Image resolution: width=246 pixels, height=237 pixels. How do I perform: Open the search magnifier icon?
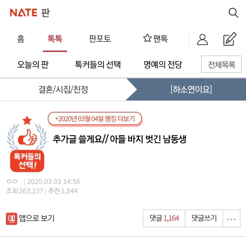pyautogui.click(x=233, y=13)
